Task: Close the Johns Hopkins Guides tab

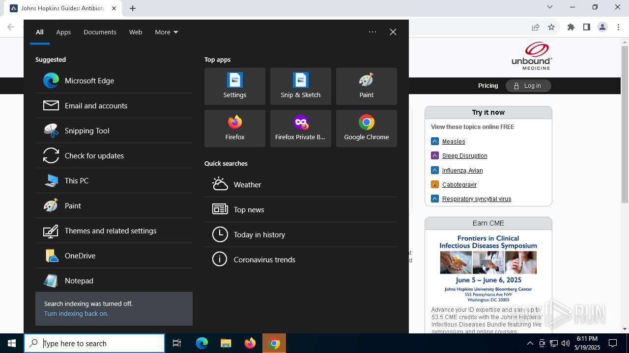Action: pos(114,8)
